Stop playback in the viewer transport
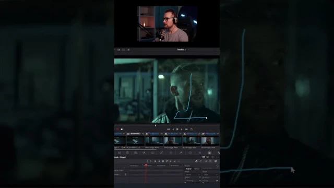Viewport: 334px width, 188px height. coord(177,129)
